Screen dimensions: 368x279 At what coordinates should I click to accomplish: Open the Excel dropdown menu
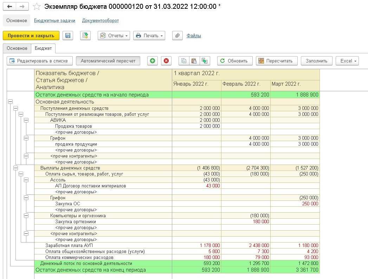(x=347, y=61)
